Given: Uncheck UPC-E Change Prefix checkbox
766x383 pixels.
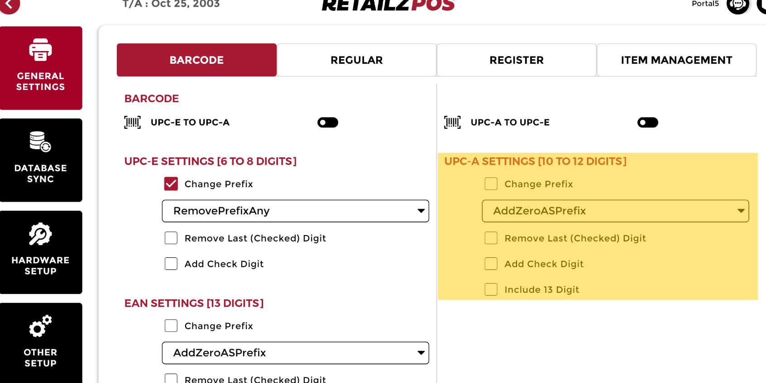Looking at the screenshot, I should pos(171,184).
